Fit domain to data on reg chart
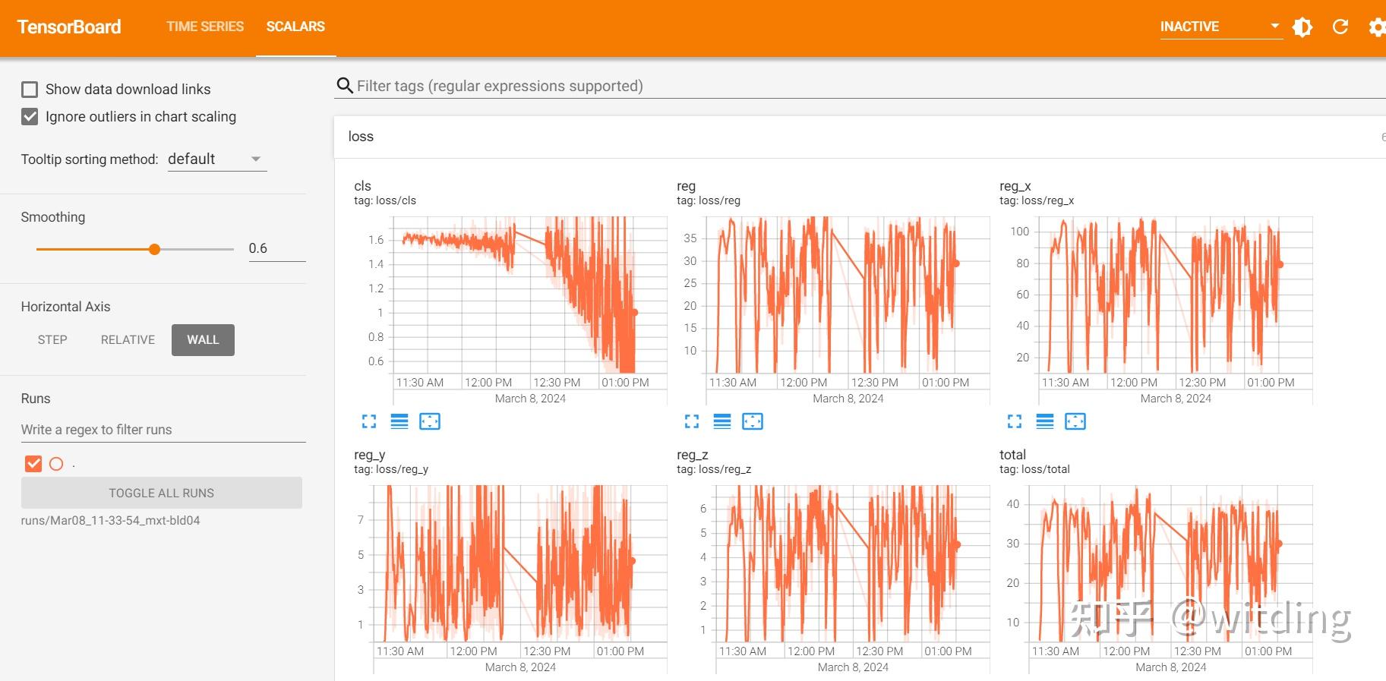The width and height of the screenshot is (1386, 681). tap(753, 421)
